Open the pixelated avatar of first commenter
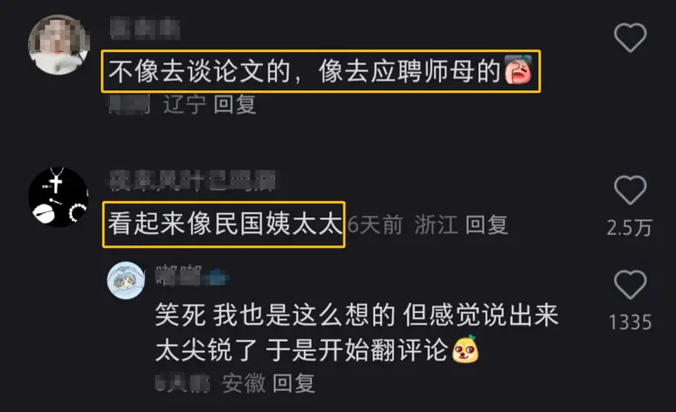676x412 pixels. point(59,44)
